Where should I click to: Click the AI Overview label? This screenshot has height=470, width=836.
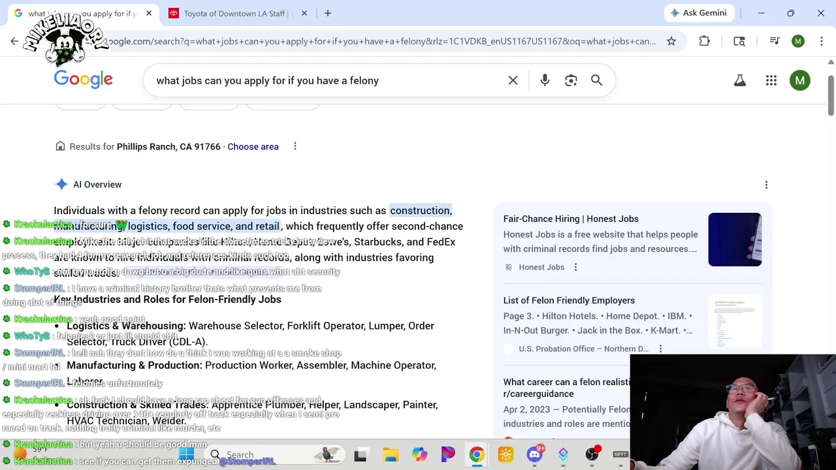(x=97, y=184)
